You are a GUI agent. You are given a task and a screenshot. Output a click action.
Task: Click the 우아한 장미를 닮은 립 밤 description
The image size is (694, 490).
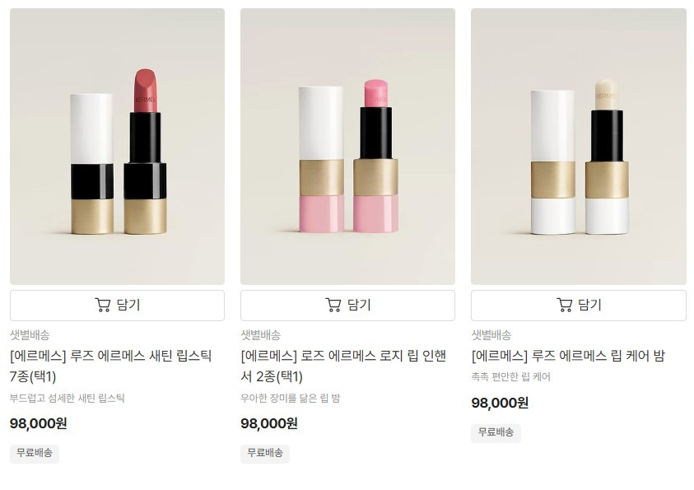291,398
